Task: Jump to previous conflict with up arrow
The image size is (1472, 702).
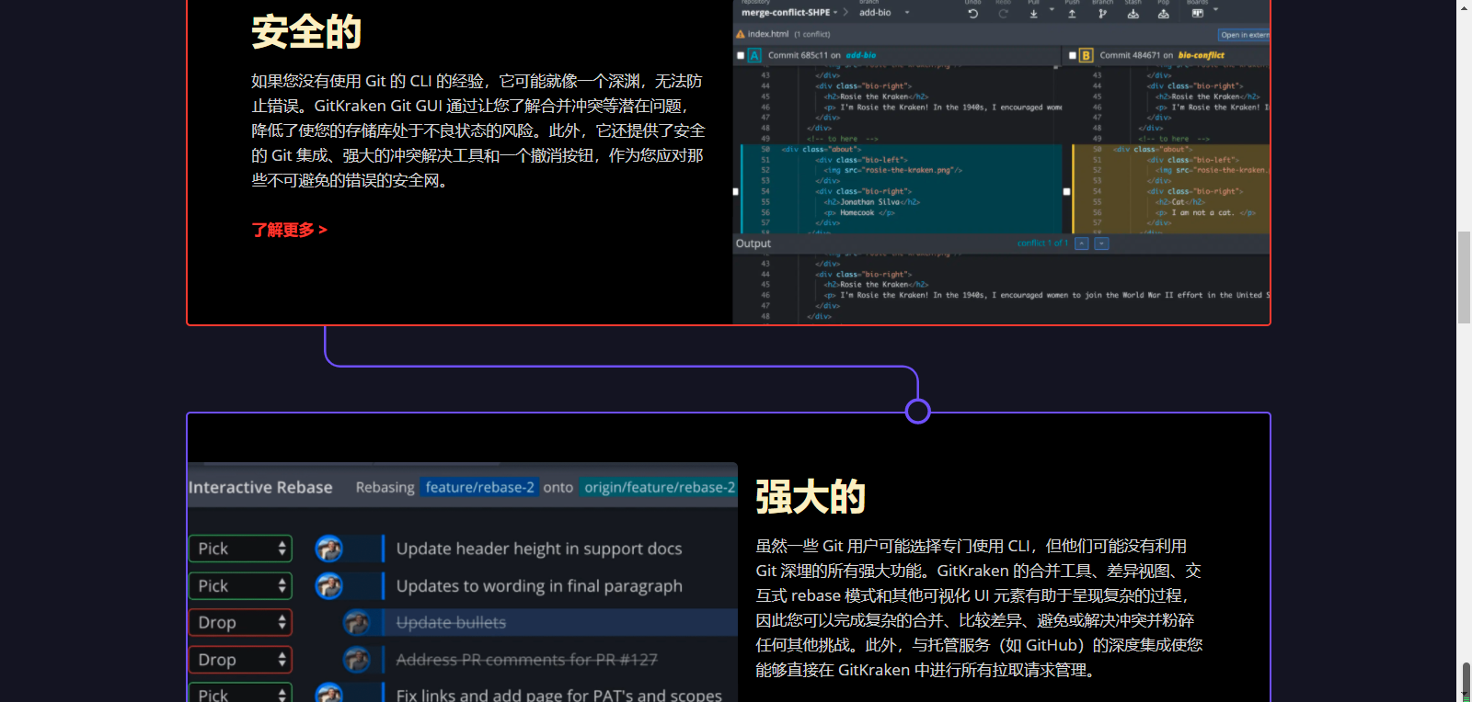Action: (x=1081, y=243)
